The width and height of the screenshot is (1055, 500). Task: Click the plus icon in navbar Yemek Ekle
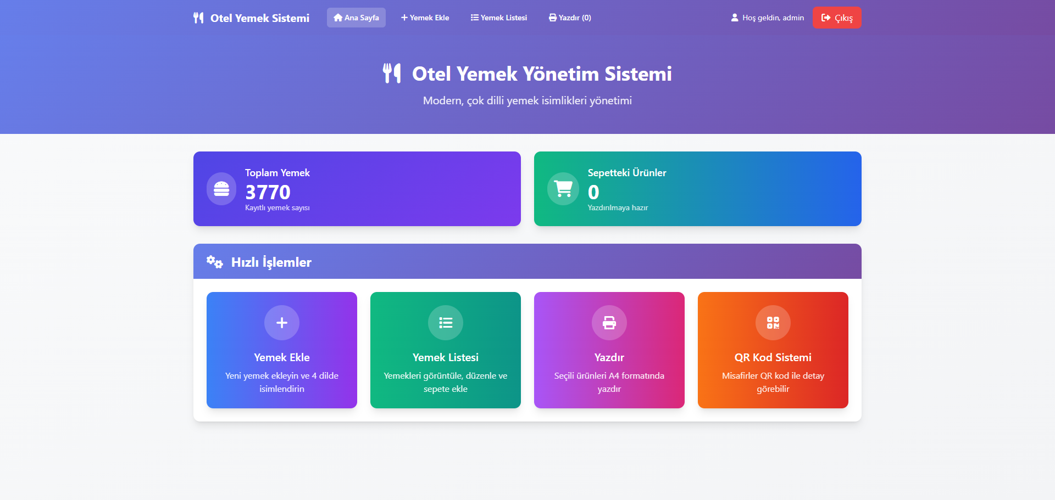tap(404, 18)
